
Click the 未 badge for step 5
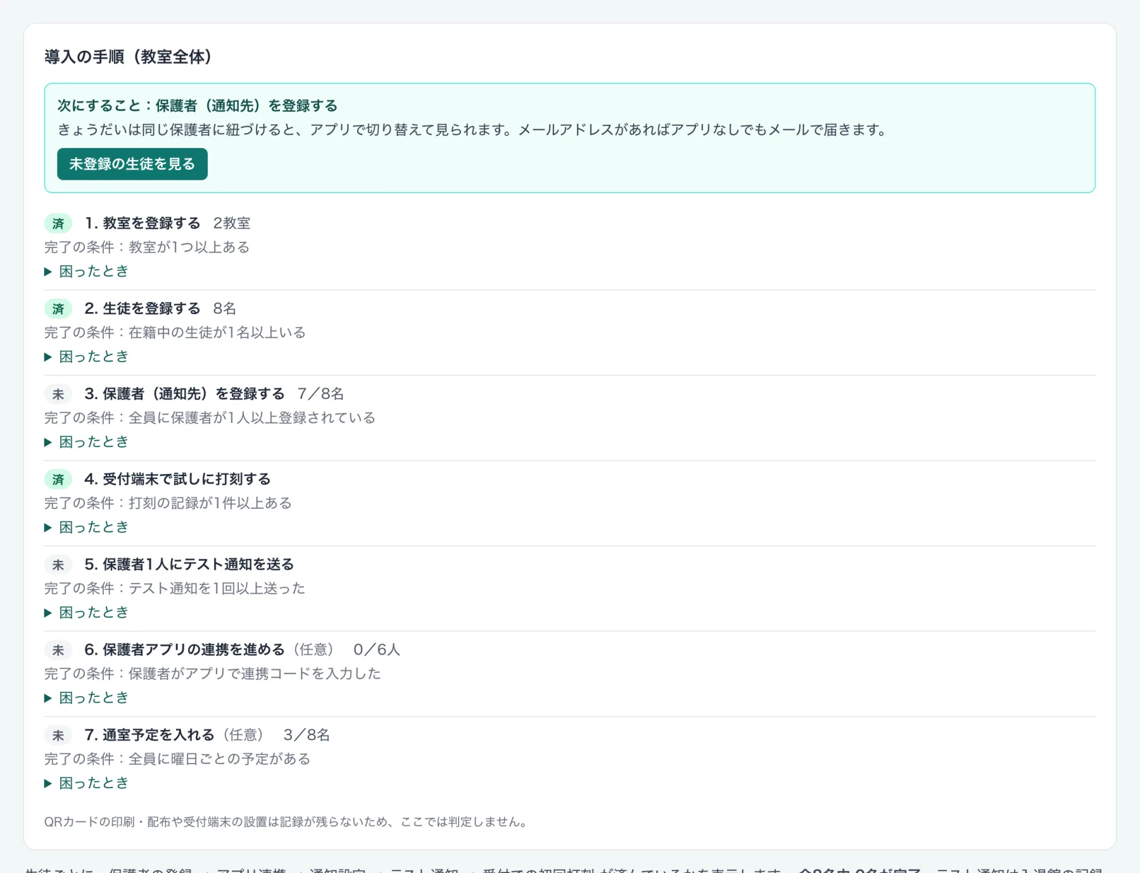[x=58, y=565]
